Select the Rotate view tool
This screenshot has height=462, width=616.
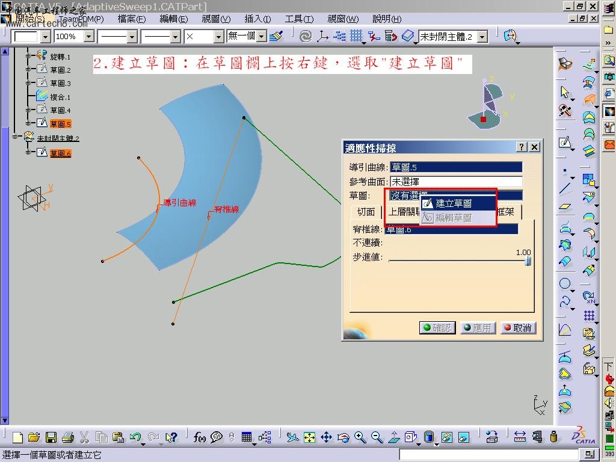click(343, 437)
